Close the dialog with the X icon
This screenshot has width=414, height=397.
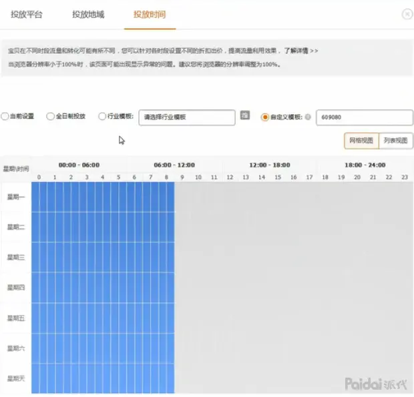tap(407, 14)
